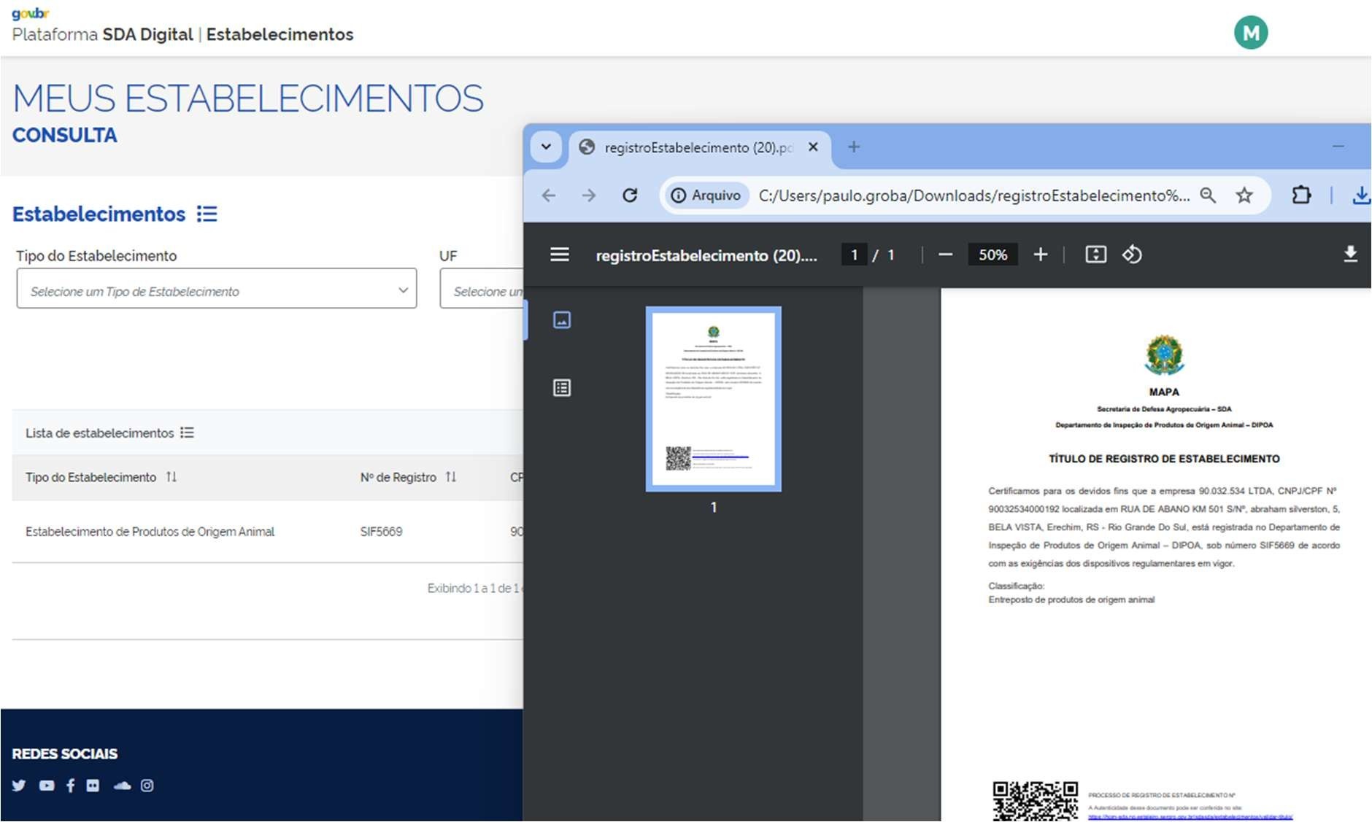Show thumbnails view in PDF sidebar
1372x822 pixels.
(562, 320)
